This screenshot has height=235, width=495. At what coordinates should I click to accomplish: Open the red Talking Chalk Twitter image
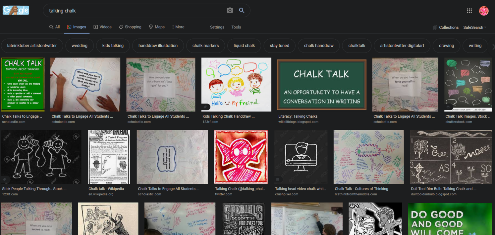coord(241,157)
